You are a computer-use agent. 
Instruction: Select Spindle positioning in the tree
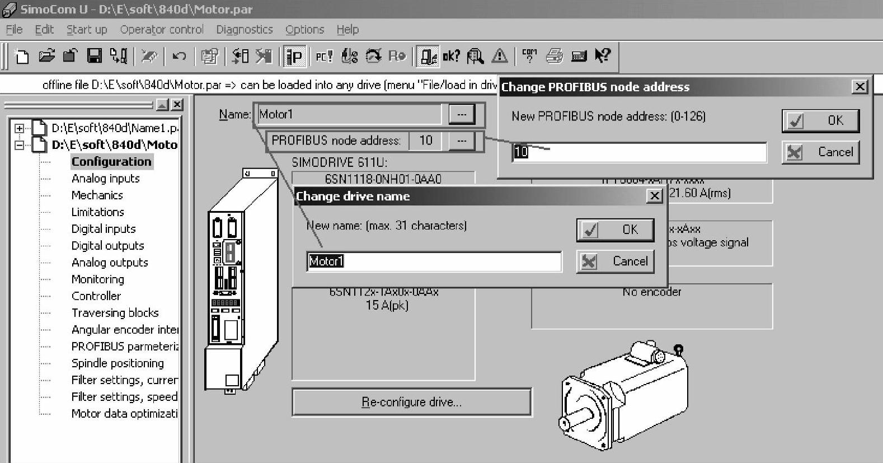click(118, 363)
